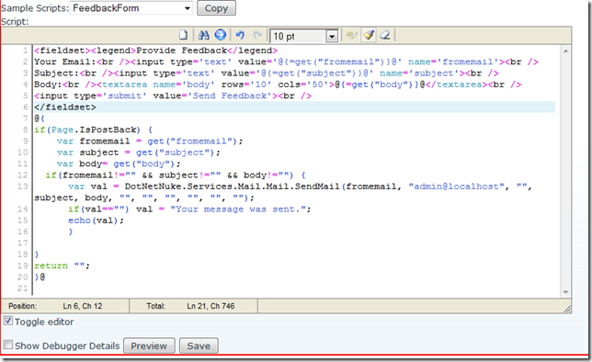Click the 'Ln 6, Ch 12' position status

pos(83,306)
